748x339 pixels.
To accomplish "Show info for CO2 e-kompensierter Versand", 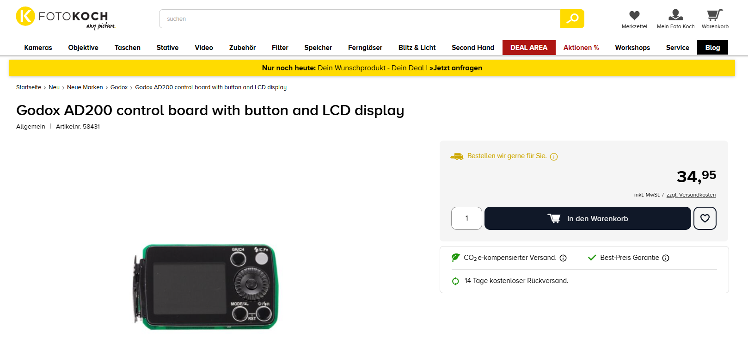I will [563, 258].
